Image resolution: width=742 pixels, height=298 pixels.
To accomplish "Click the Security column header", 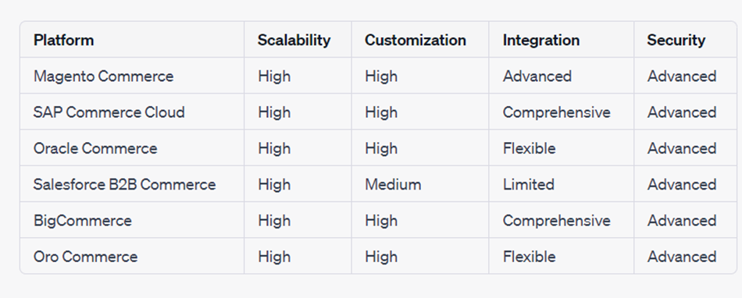I will [676, 40].
